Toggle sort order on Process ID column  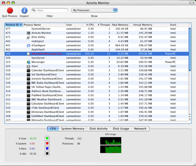pyautogui.click(x=13, y=25)
